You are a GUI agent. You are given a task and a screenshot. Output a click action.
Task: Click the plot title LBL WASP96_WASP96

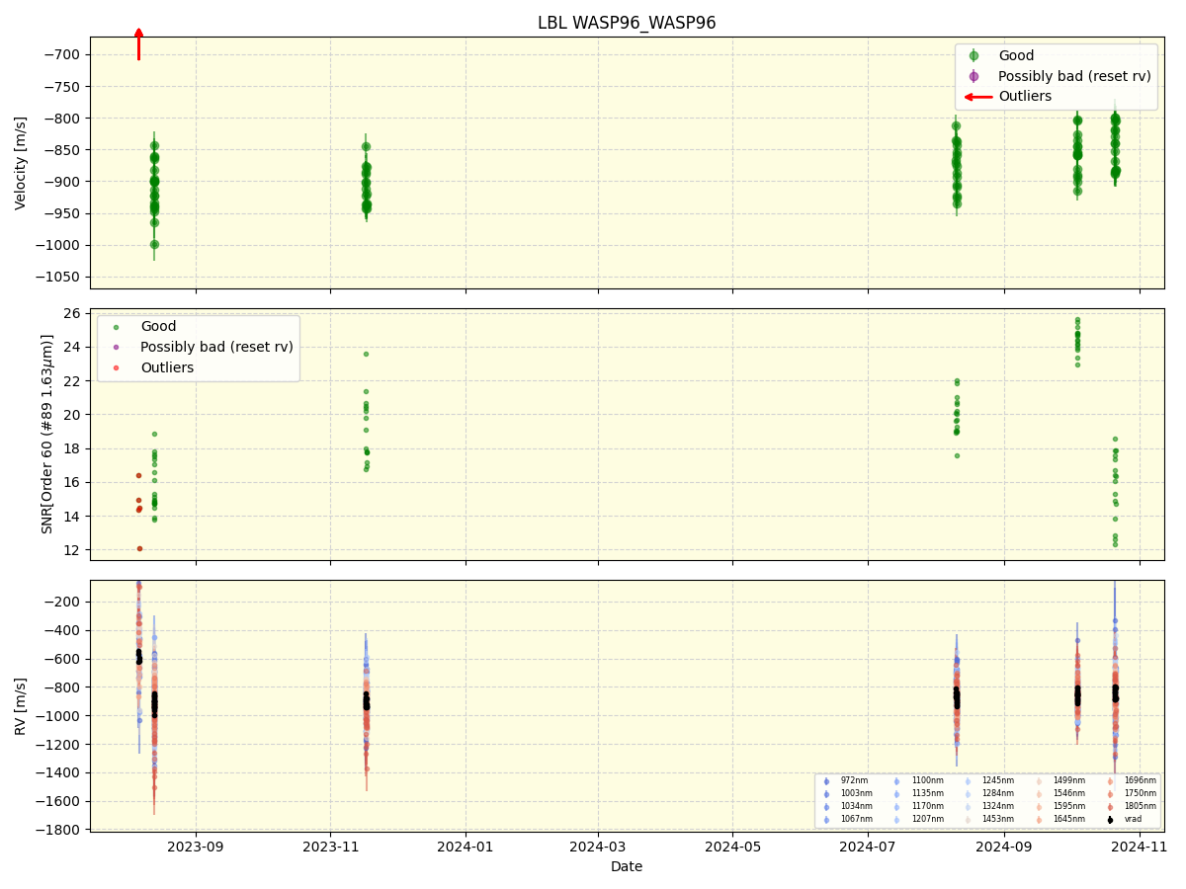pyautogui.click(x=627, y=23)
